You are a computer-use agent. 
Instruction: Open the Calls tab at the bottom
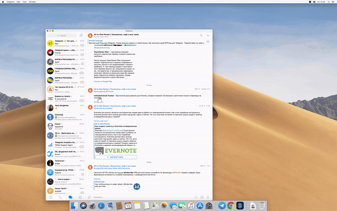60,197
